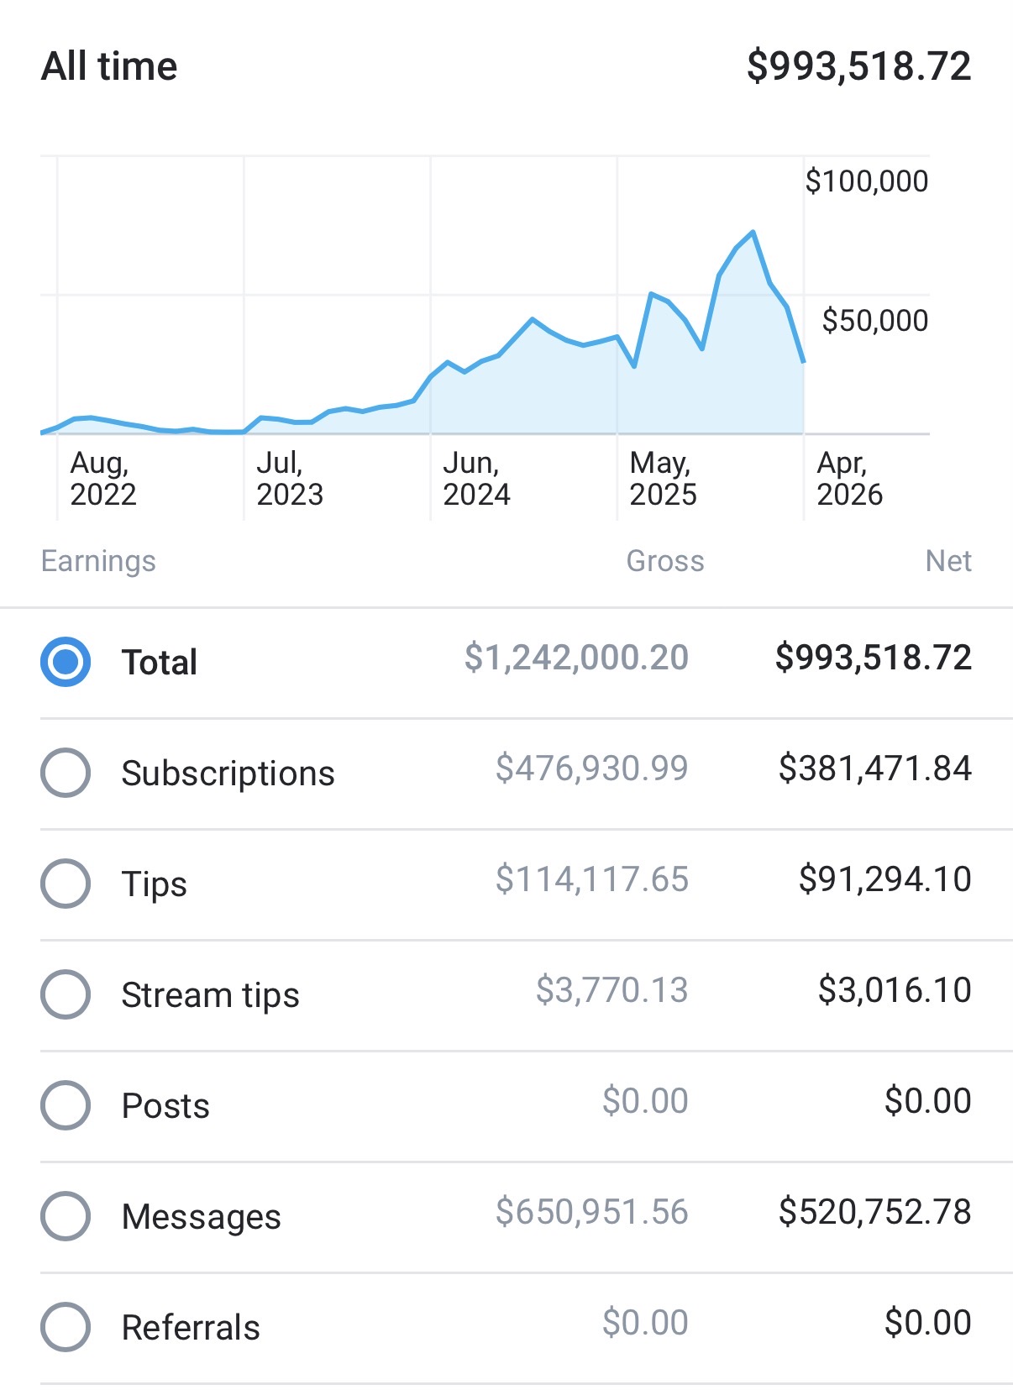This screenshot has width=1013, height=1390.
Task: Click the Jul, 2023 axis label
Action: [290, 479]
